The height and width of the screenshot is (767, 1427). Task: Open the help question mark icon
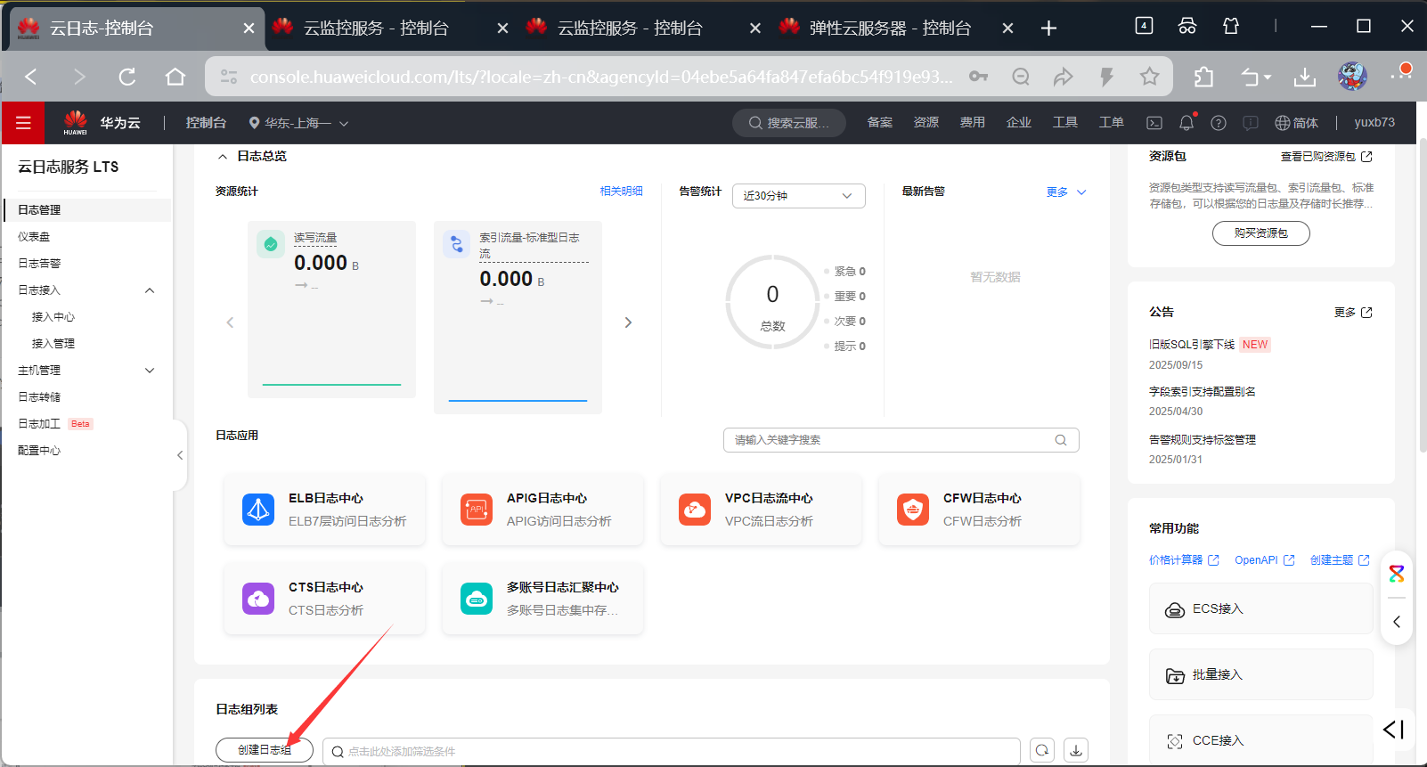(1219, 123)
